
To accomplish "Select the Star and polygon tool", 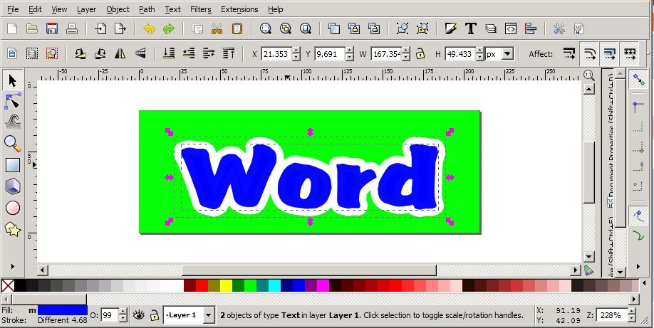I will coord(12,229).
